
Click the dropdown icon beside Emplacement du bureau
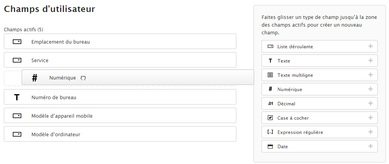tap(17, 42)
